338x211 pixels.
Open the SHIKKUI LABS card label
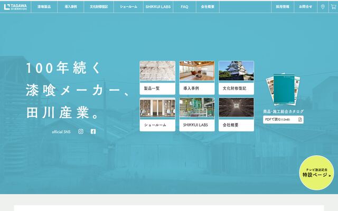(197, 125)
